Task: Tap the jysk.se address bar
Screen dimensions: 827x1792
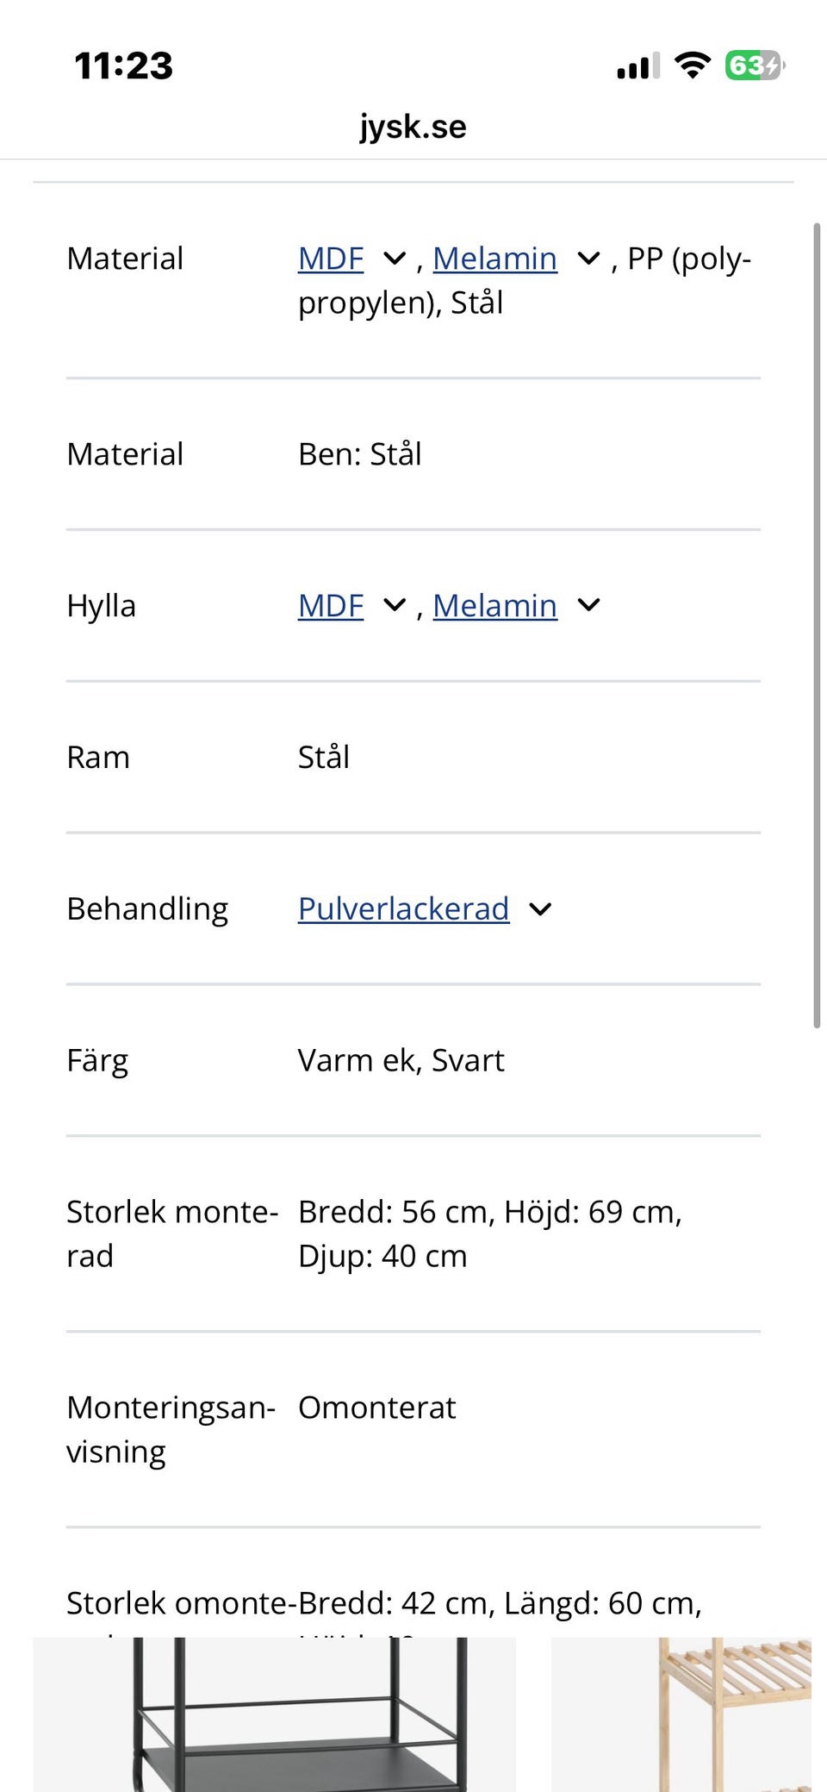Action: 413,127
